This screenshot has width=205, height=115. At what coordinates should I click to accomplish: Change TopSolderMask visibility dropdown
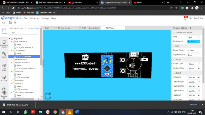193,87
